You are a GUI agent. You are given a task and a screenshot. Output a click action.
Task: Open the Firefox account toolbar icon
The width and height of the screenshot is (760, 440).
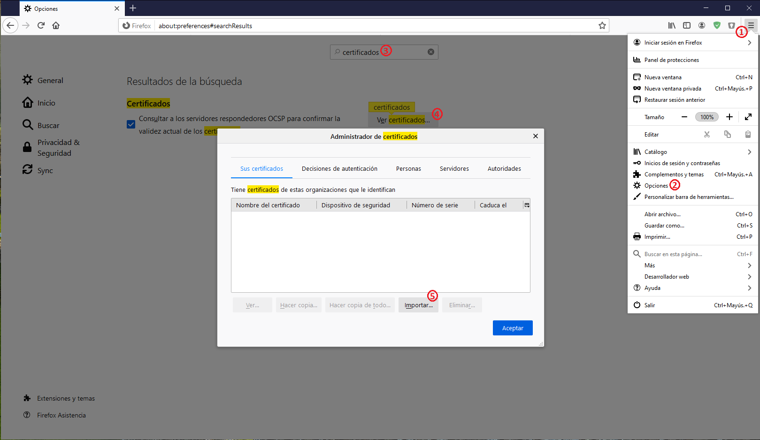click(702, 25)
